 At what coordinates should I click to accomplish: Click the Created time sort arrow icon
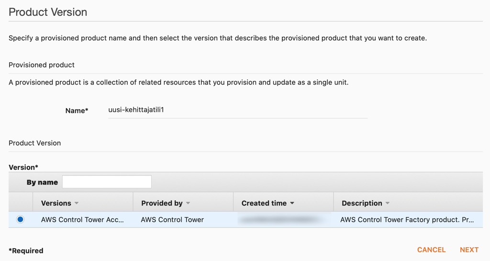(x=292, y=203)
